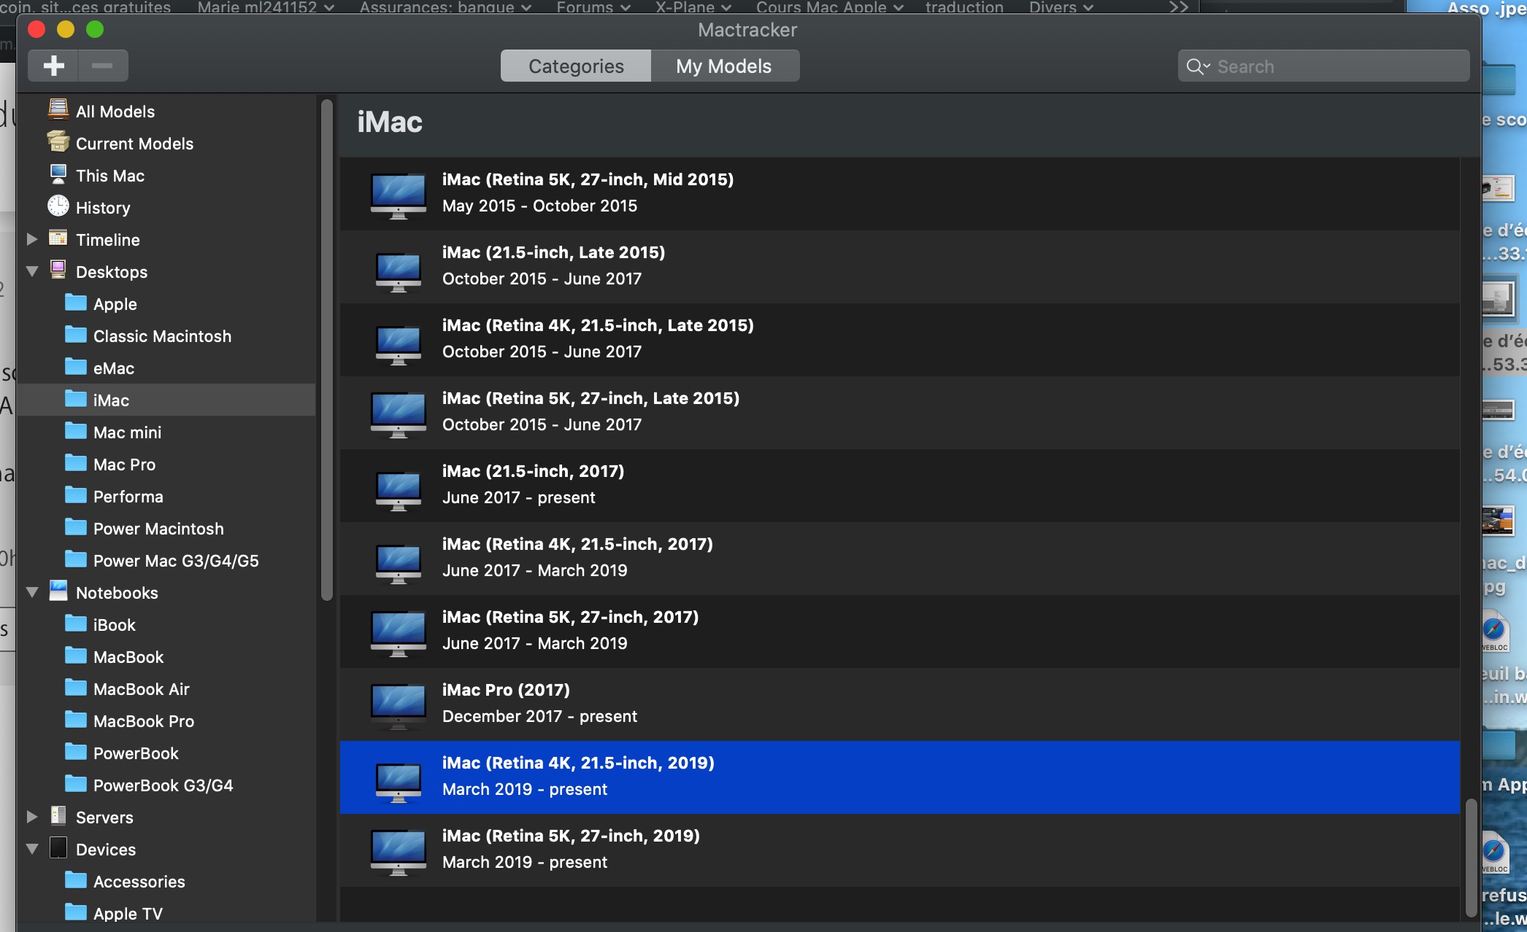
Task: Expand the Servers disclosure triangle
Action: [x=32, y=817]
